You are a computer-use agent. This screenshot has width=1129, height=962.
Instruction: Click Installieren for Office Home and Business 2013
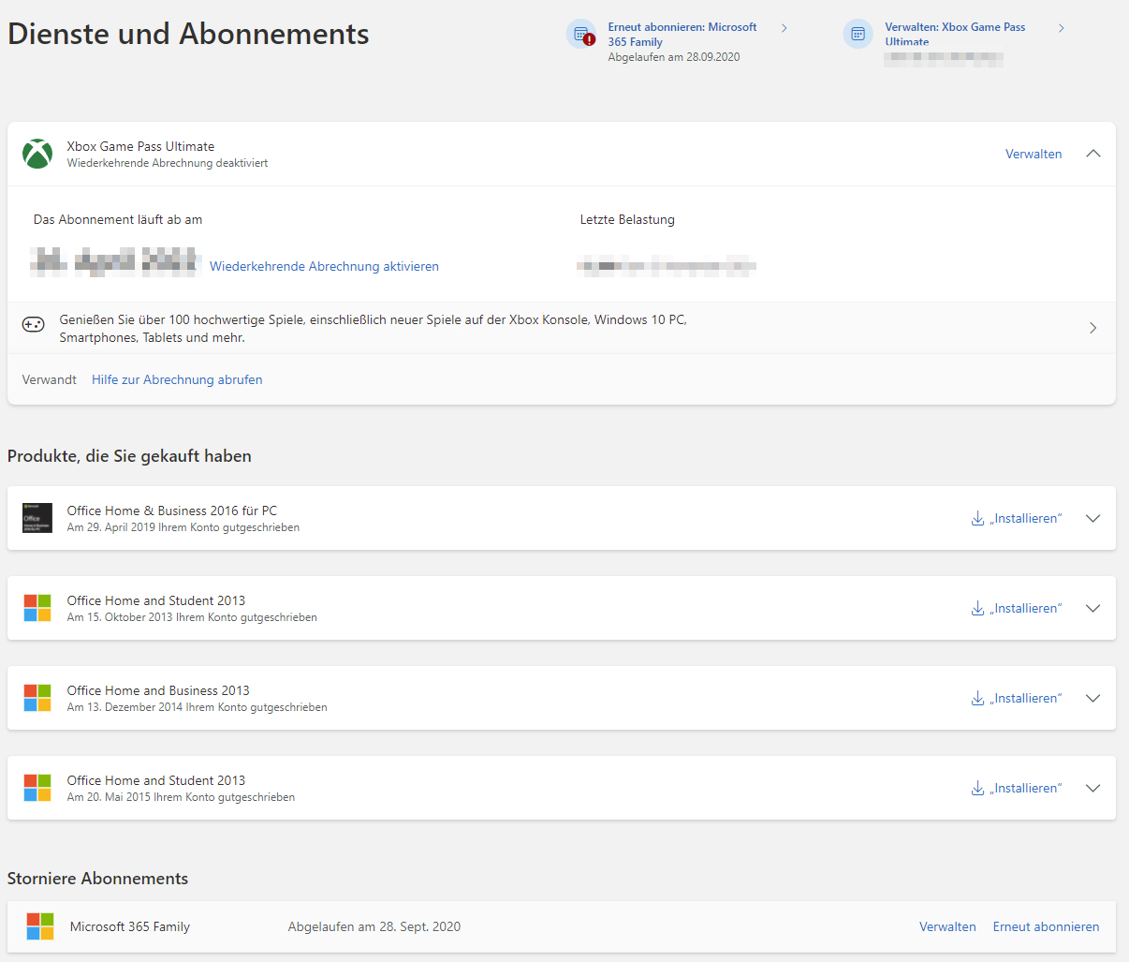click(1026, 698)
